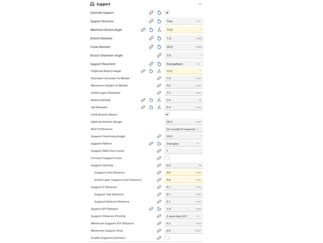This screenshot has height=243, width=323.
Task: Open the Support Structure dropdown
Action: pyautogui.click(x=184, y=21)
